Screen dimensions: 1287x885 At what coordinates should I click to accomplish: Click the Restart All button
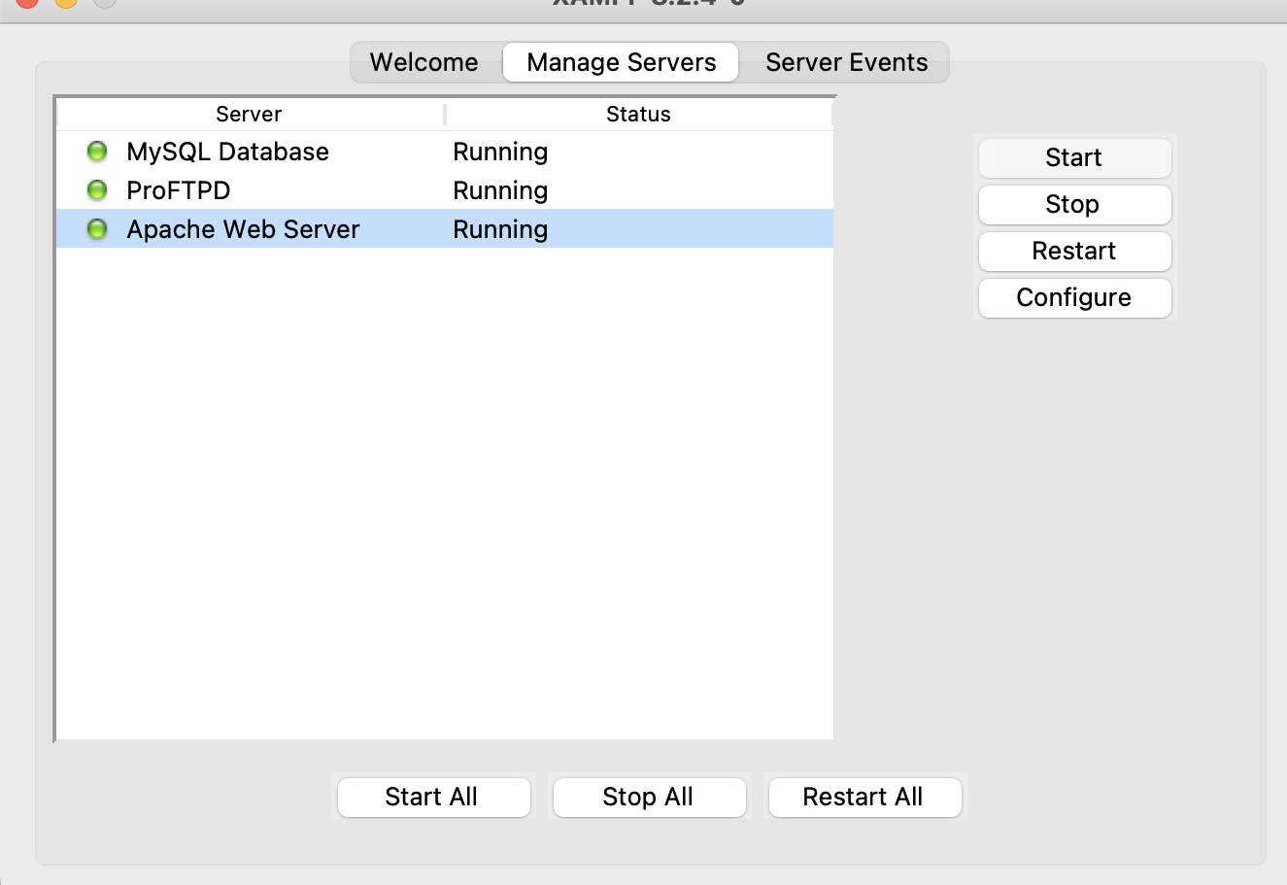click(864, 798)
